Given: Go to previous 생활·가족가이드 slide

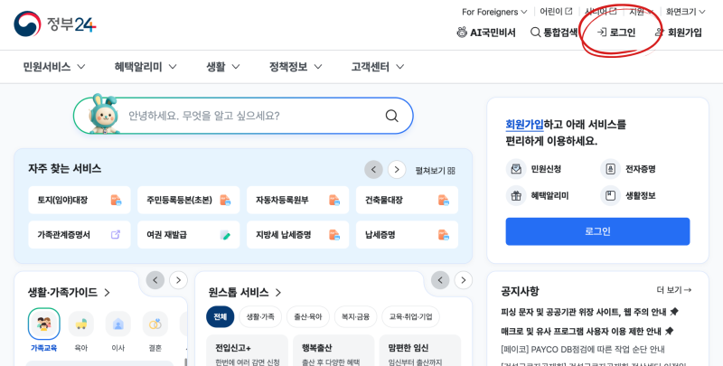Looking at the screenshot, I should click(155, 280).
